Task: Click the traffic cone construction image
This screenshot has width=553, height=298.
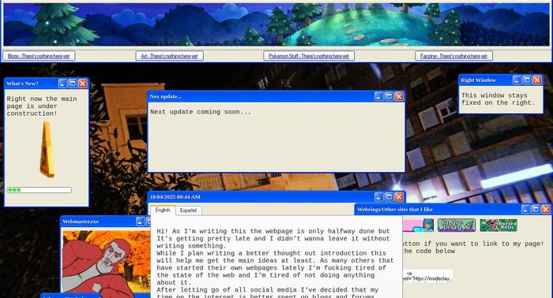Action: coord(47,149)
